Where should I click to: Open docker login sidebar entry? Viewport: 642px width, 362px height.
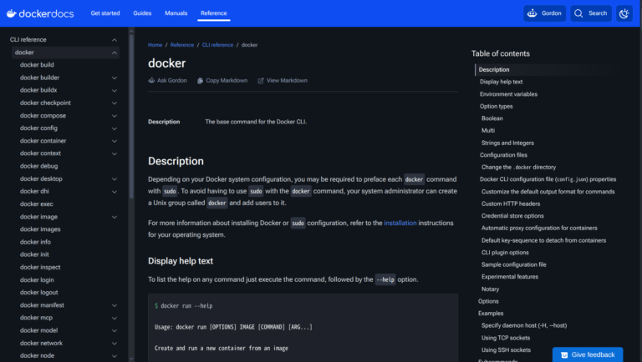(37, 280)
